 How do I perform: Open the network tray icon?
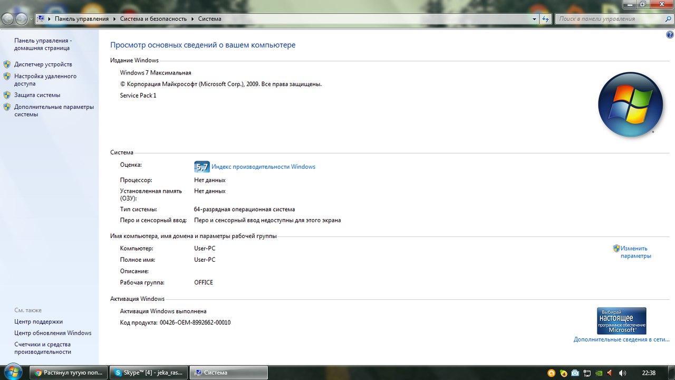587,373
